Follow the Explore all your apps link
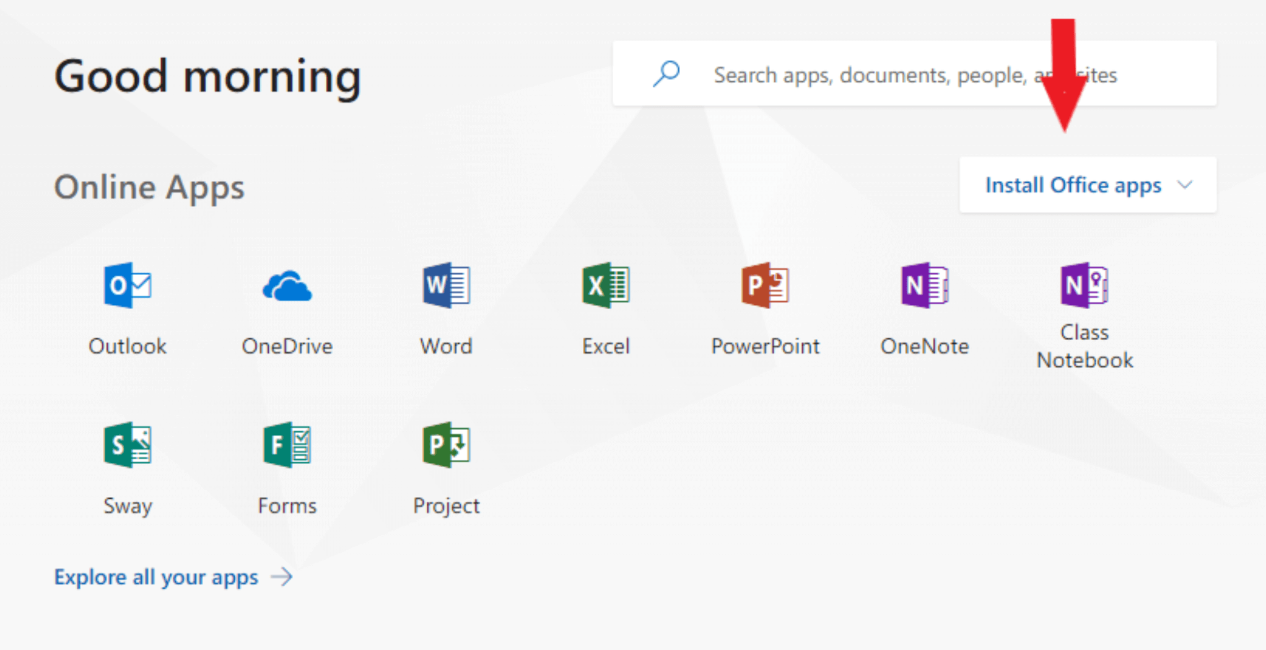The image size is (1266, 650). click(x=155, y=577)
